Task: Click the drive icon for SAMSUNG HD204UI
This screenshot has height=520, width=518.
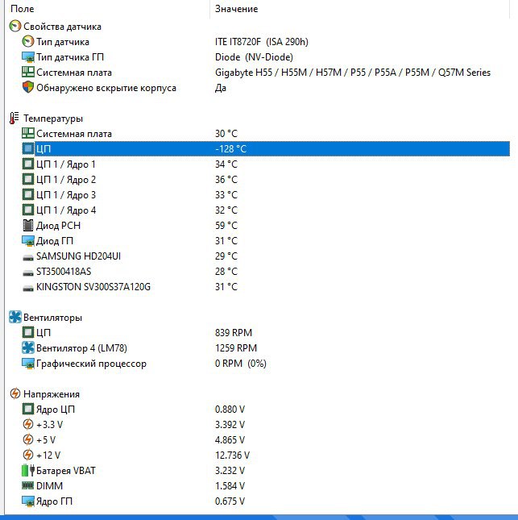Action: click(28, 257)
